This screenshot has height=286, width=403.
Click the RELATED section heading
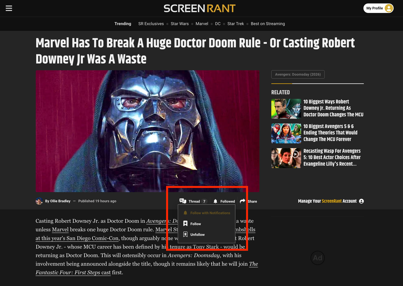(280, 92)
